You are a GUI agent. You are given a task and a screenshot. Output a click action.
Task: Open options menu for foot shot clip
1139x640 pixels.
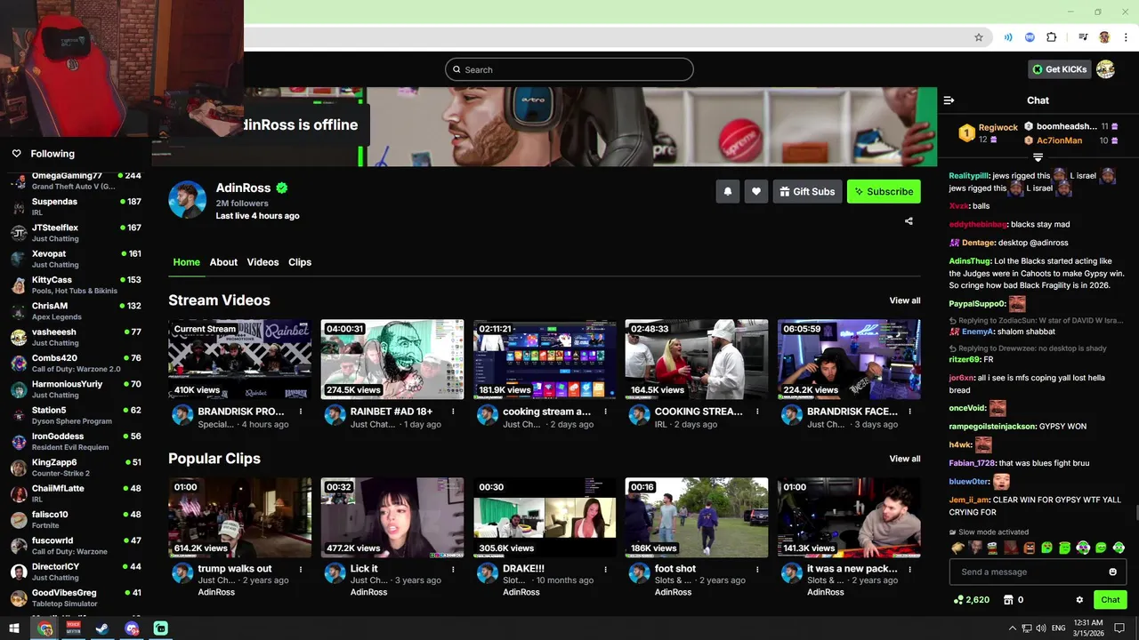pos(757,569)
